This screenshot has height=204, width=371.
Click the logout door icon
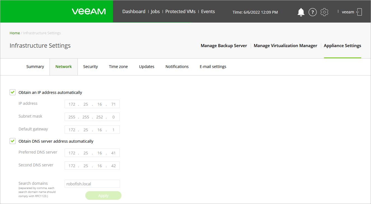tap(359, 12)
